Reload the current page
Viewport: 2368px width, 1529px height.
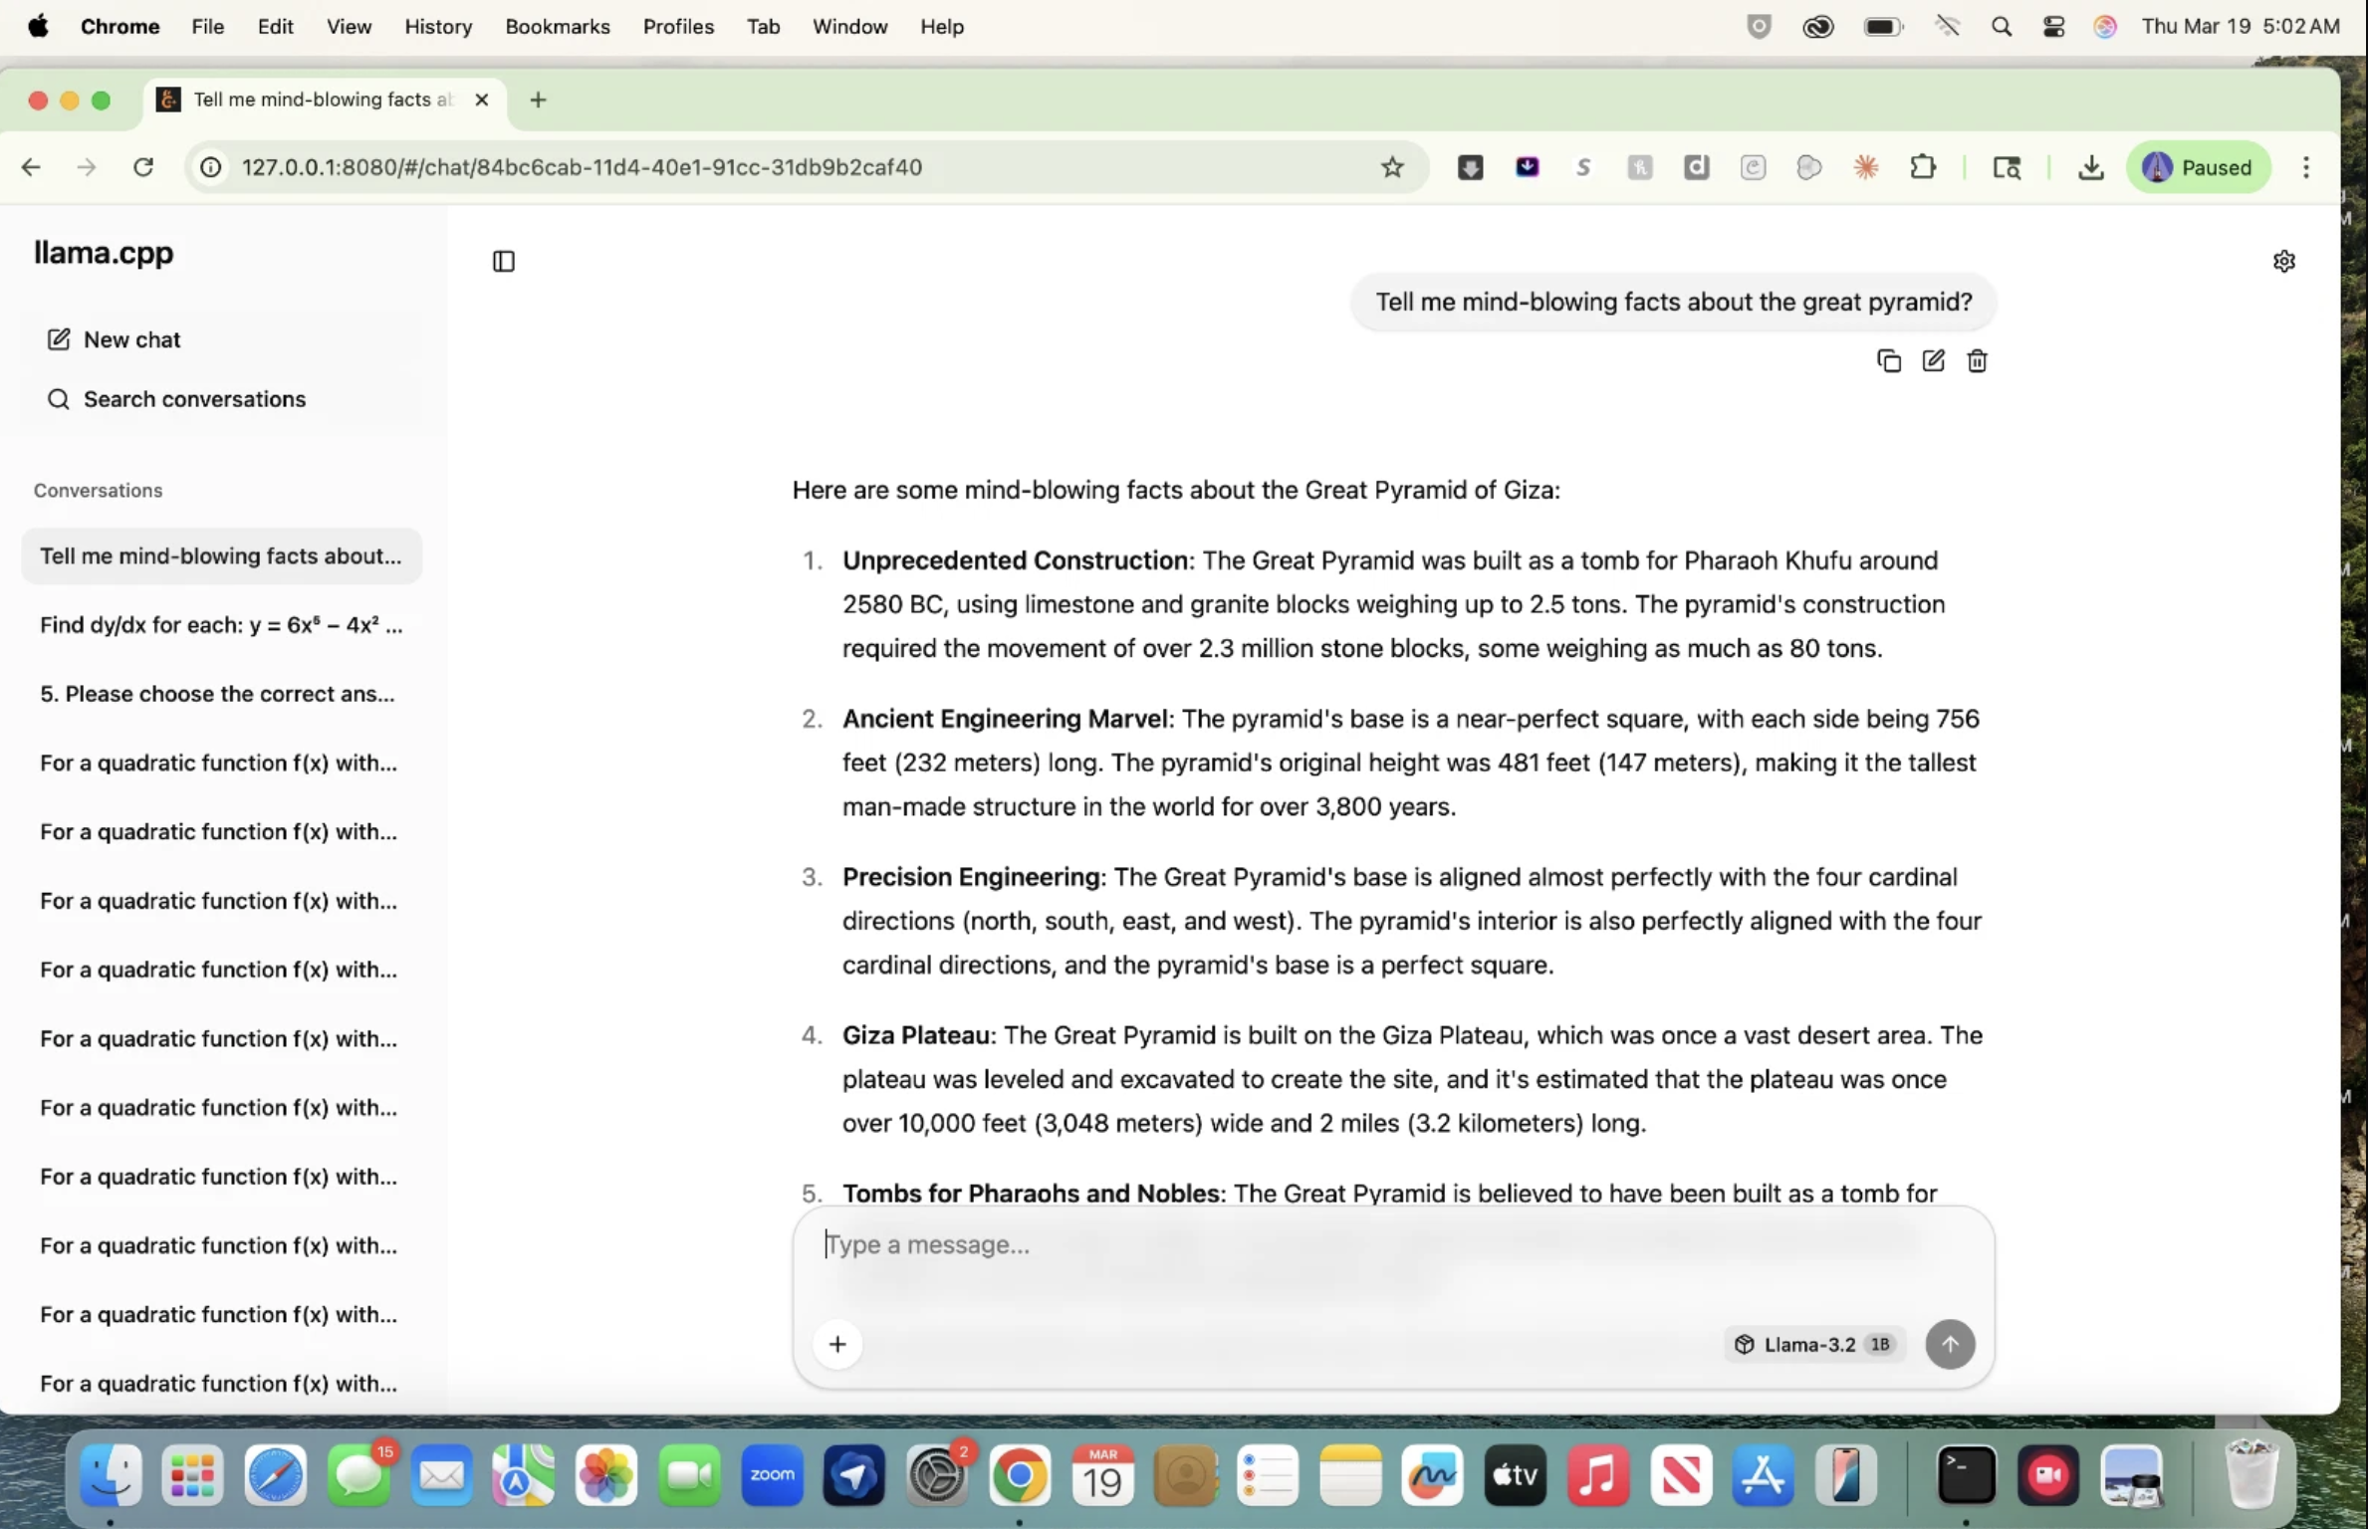[143, 167]
